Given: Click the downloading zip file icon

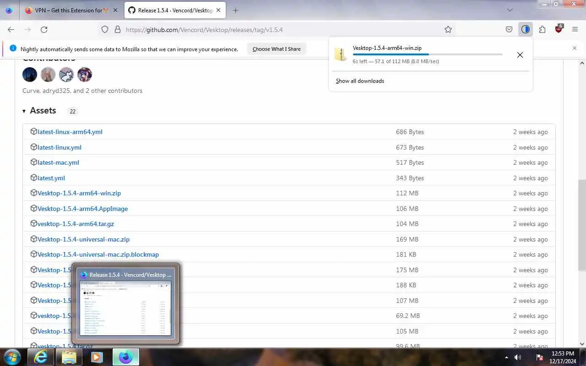Looking at the screenshot, I should click(341, 54).
